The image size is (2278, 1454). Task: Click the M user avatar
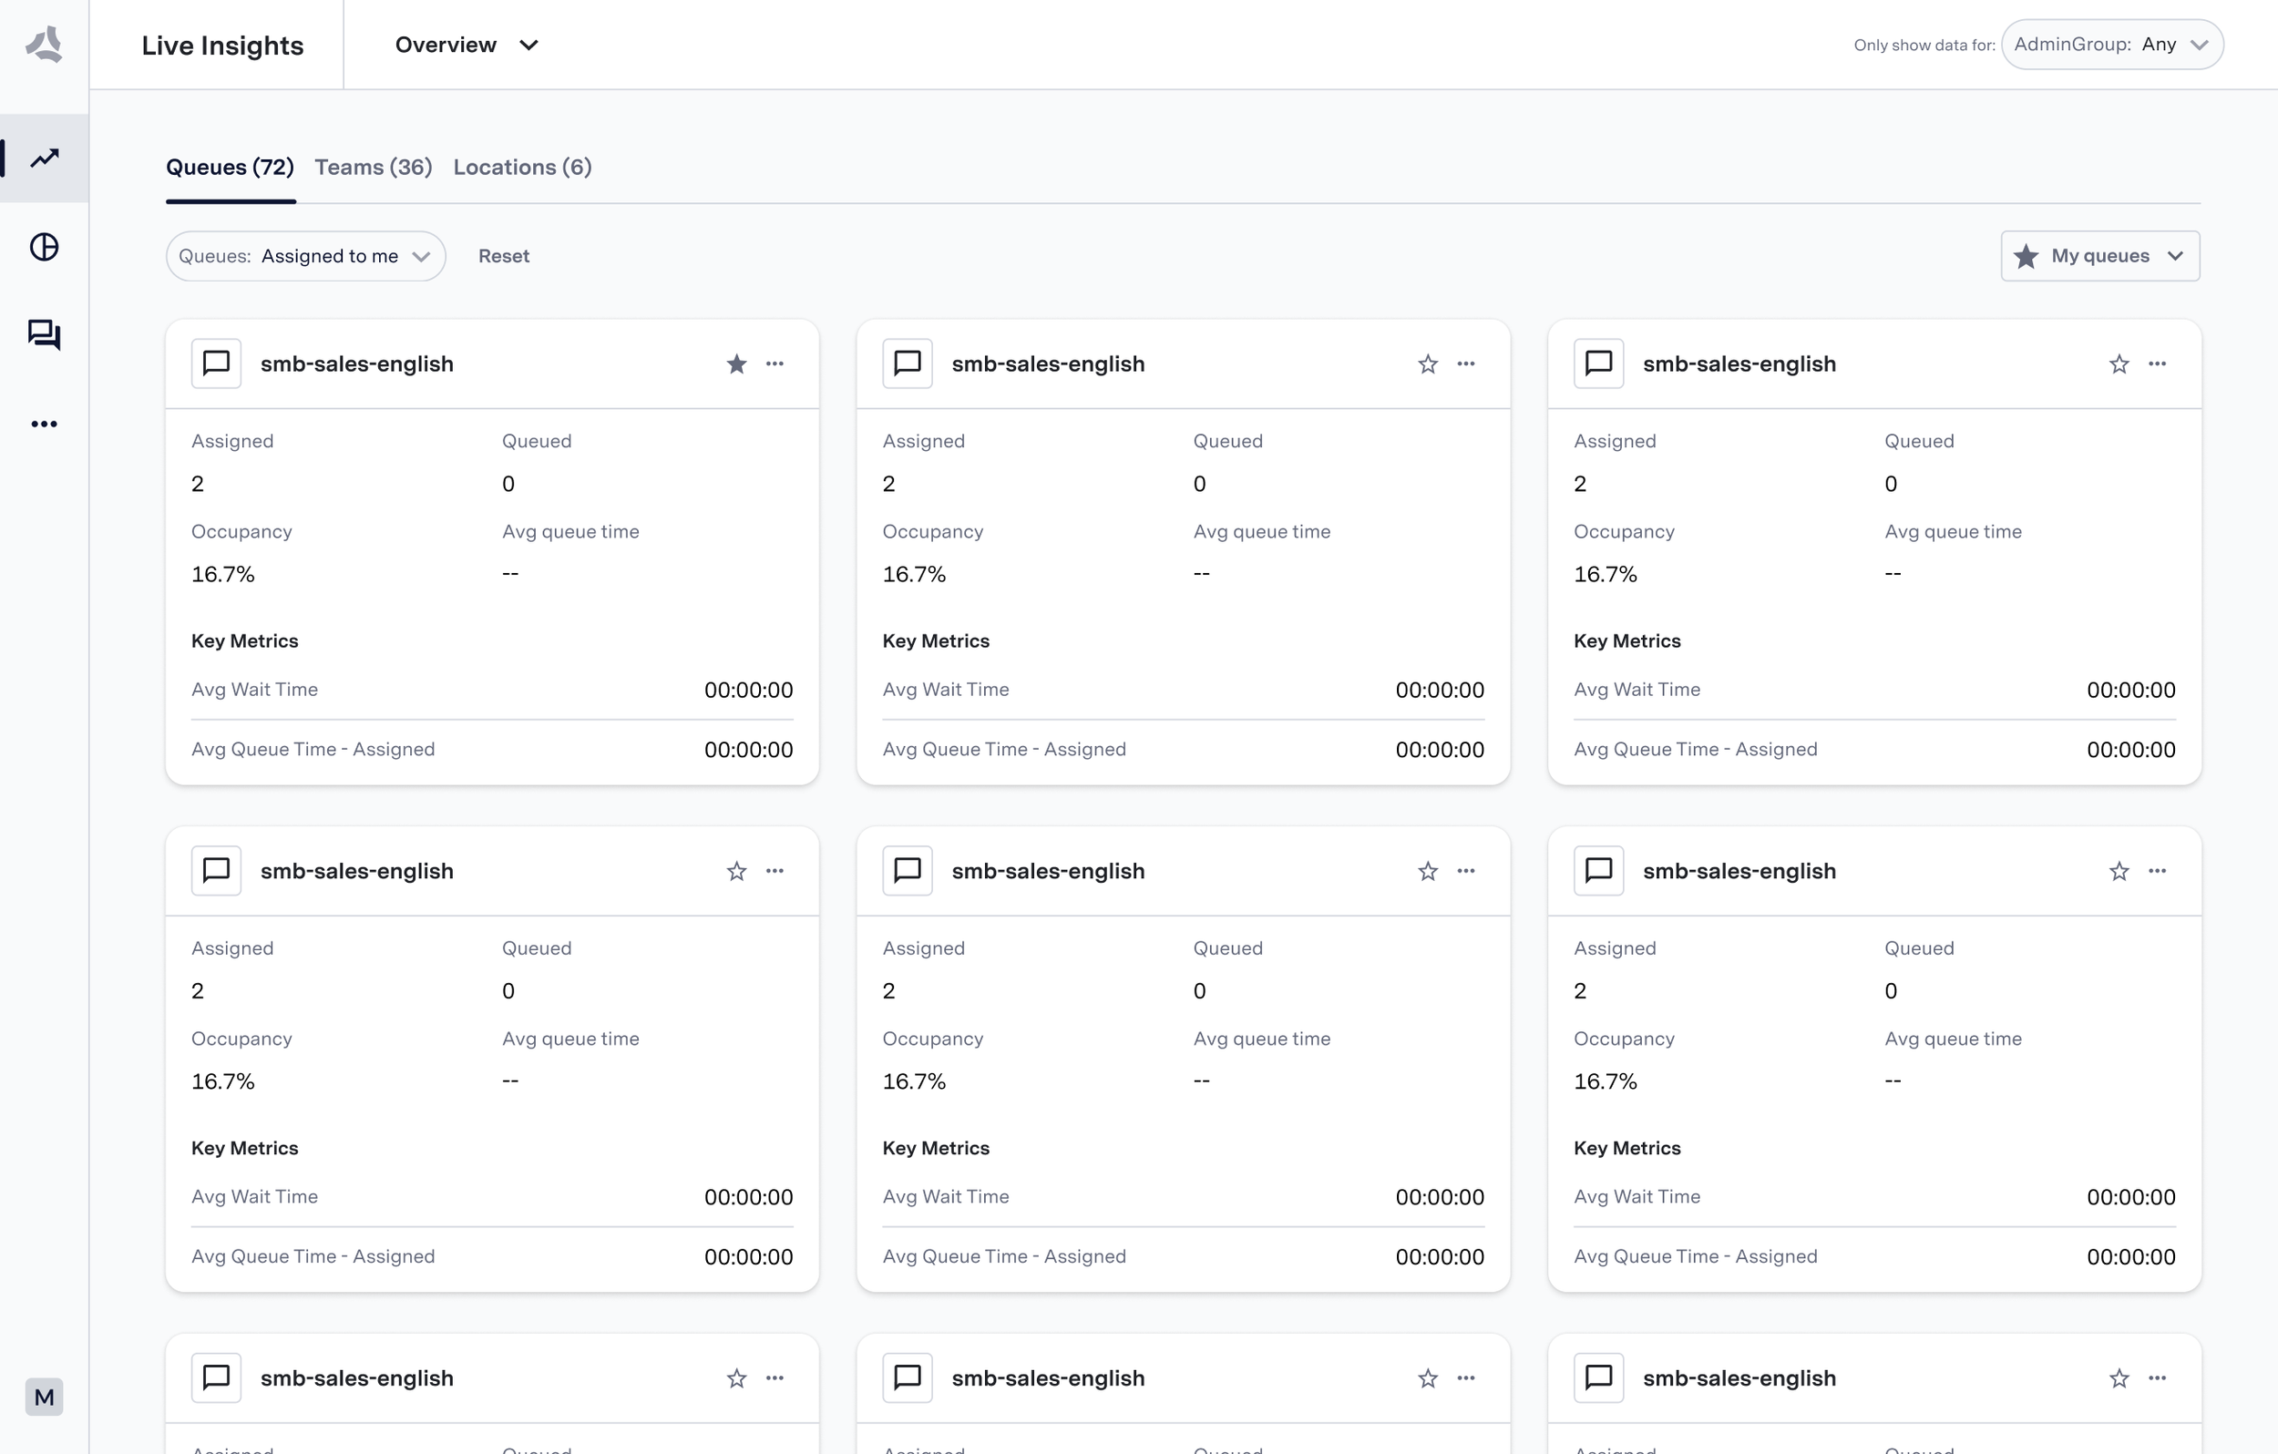tap(44, 1397)
